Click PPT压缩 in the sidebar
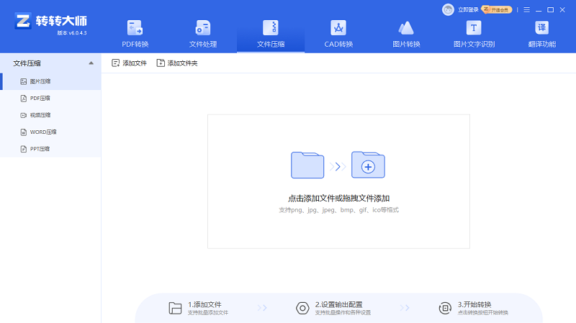 tap(40, 149)
